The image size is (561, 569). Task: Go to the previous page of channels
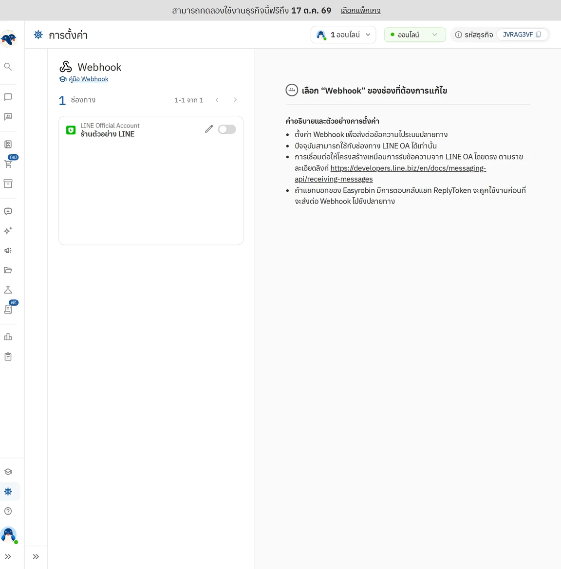[217, 100]
